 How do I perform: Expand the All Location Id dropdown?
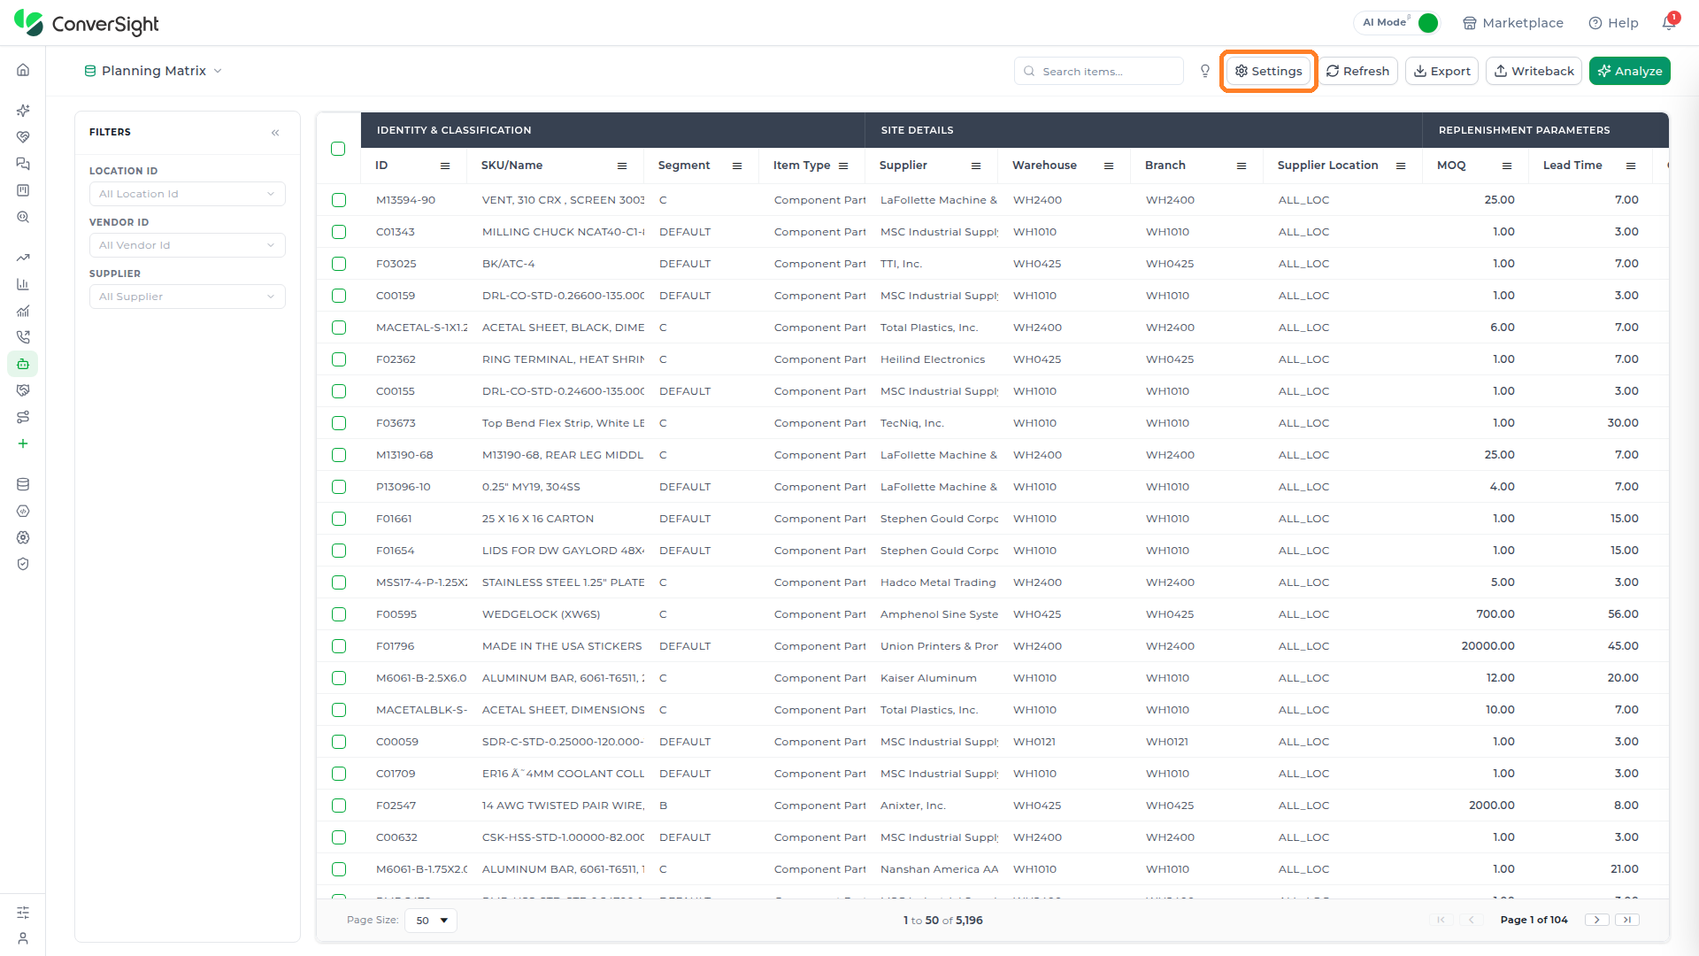tap(188, 194)
